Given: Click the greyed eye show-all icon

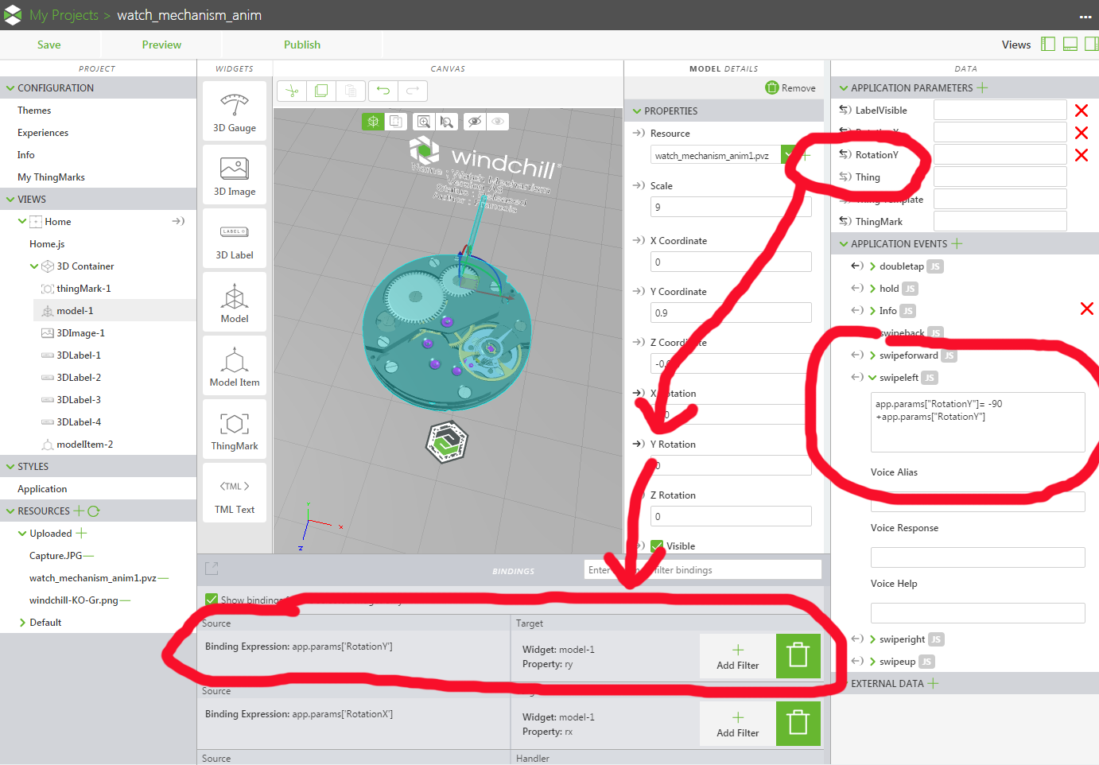Looking at the screenshot, I should (498, 122).
